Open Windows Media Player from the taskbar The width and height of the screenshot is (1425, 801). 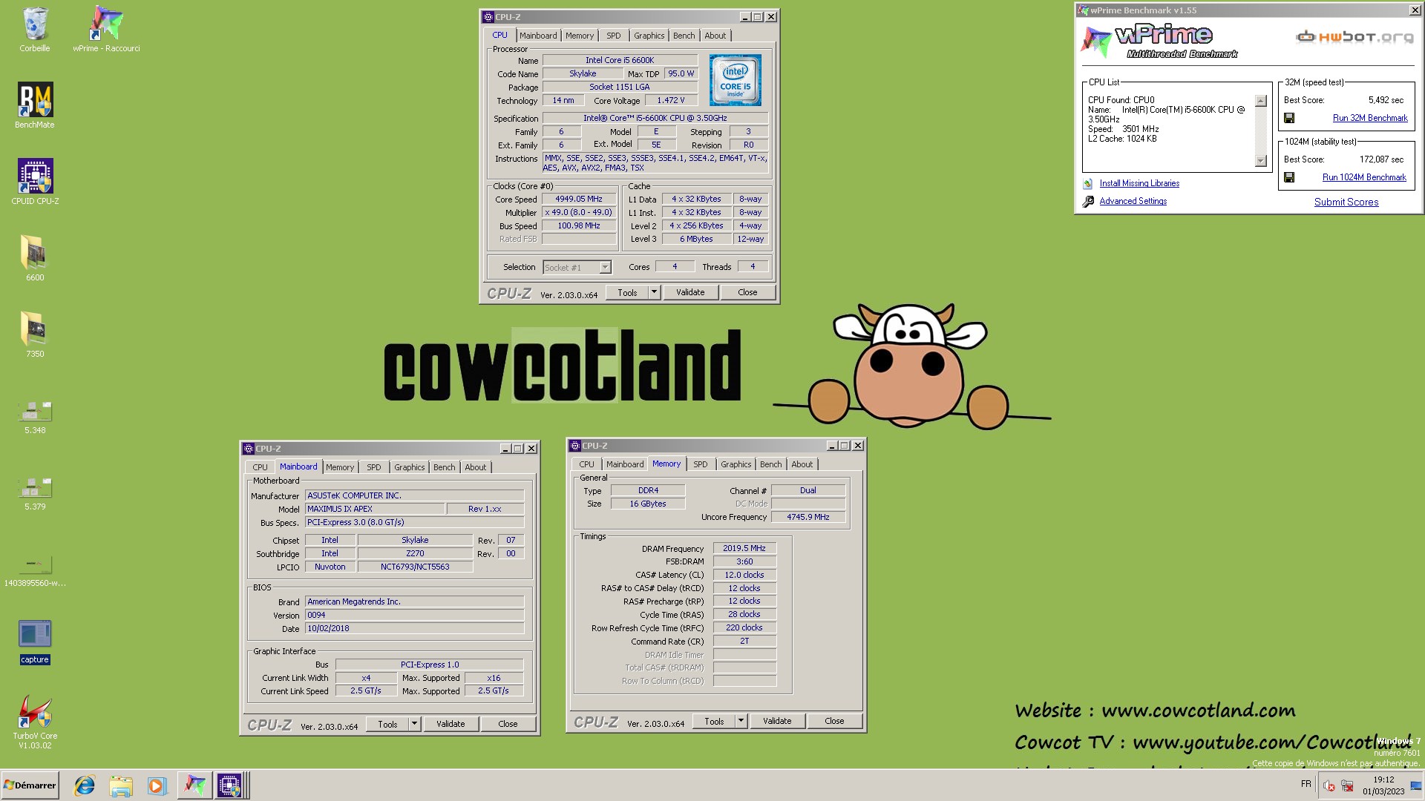point(157,785)
